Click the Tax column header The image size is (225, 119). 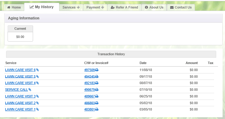click(x=210, y=63)
